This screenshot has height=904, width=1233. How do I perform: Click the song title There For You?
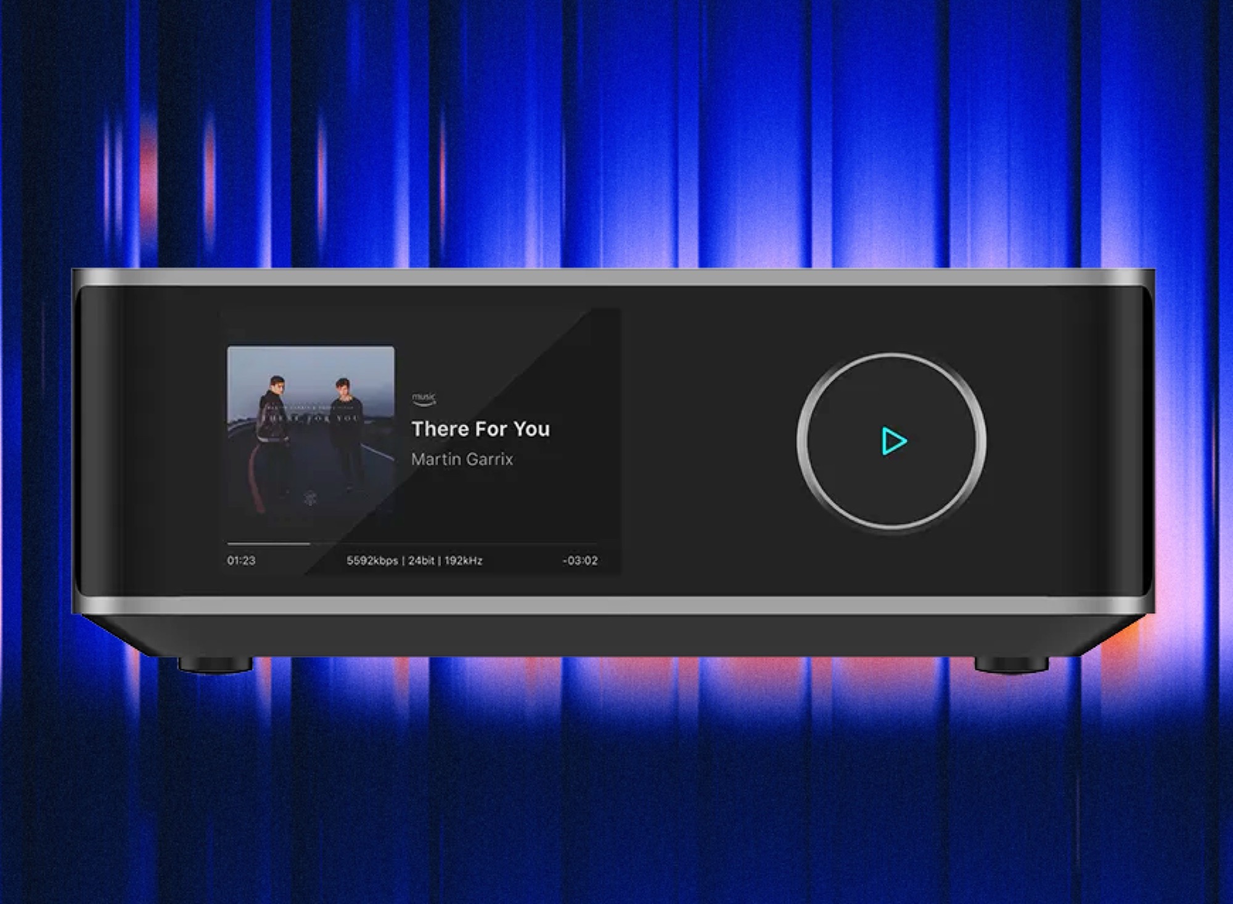(480, 429)
